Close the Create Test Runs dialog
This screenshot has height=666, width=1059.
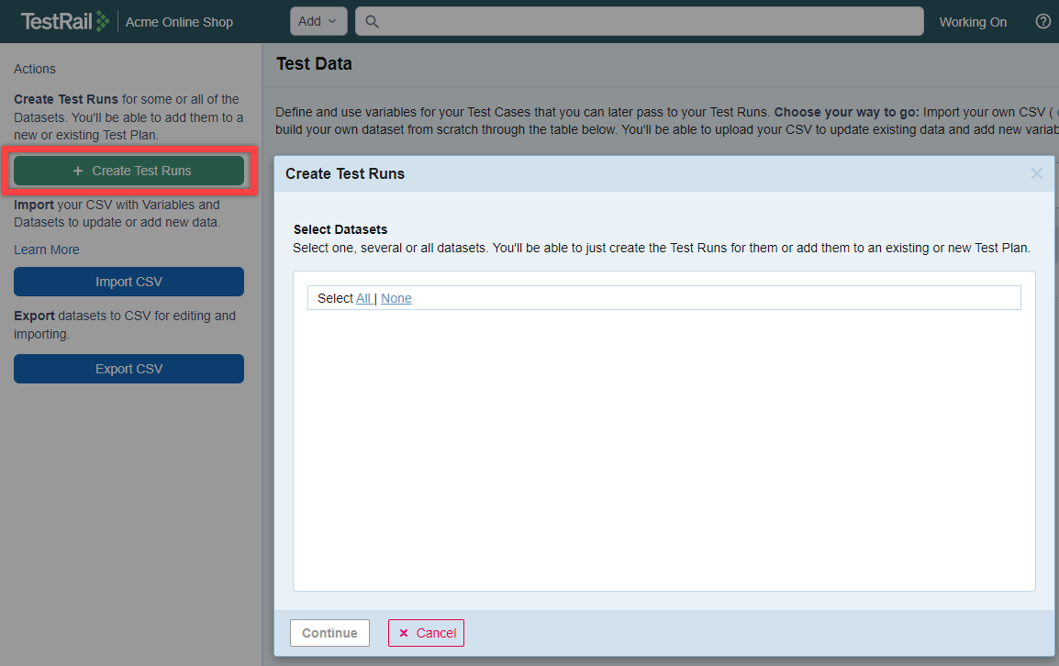click(x=1036, y=173)
